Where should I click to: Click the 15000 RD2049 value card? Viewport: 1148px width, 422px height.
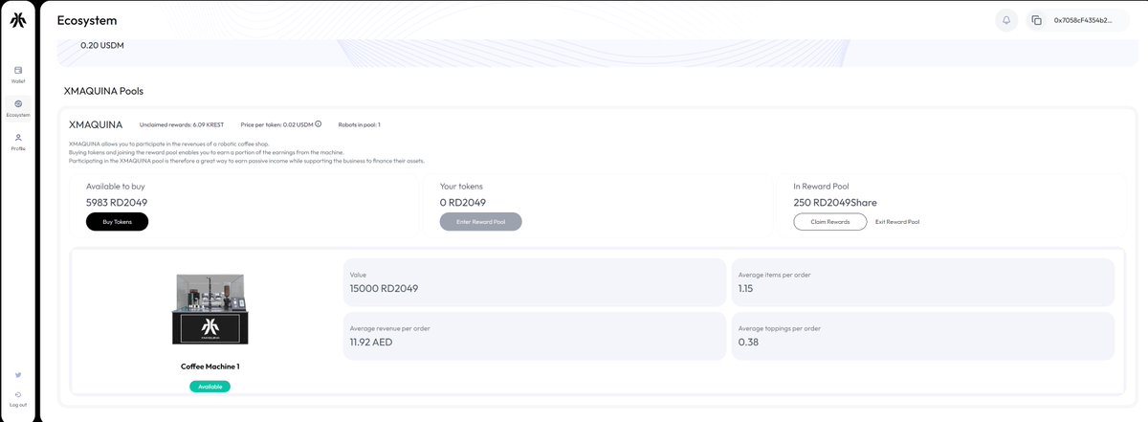(x=534, y=282)
